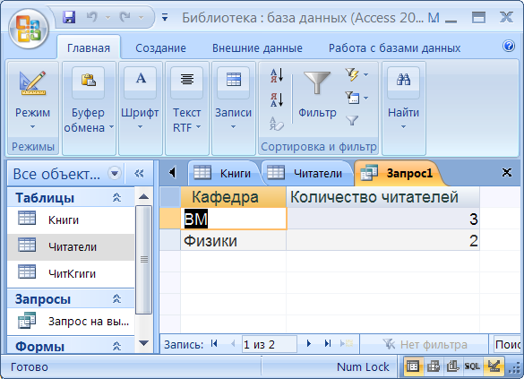Screen dimensions: 524x379
Task: Click the Кафедра column header
Action: pyautogui.click(x=233, y=197)
